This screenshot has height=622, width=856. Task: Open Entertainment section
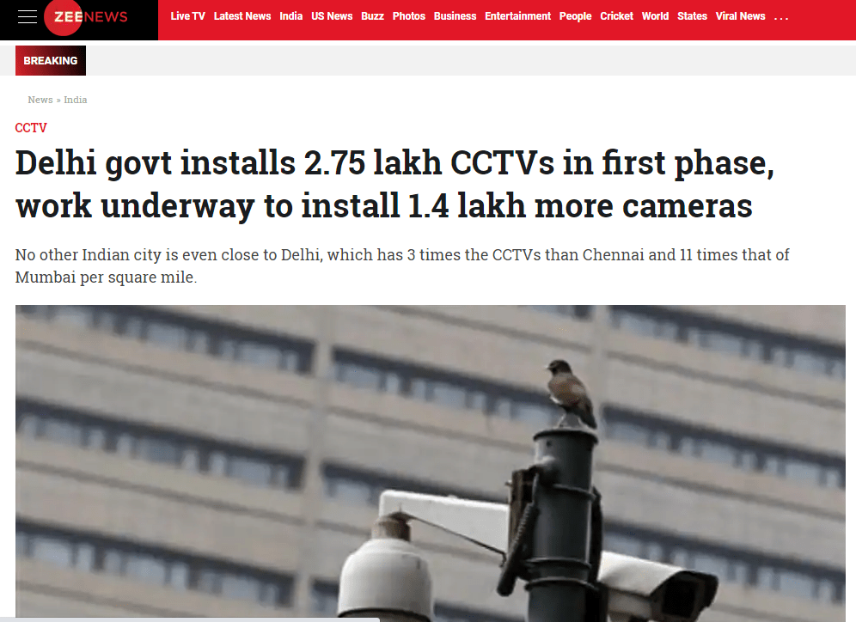click(x=517, y=16)
